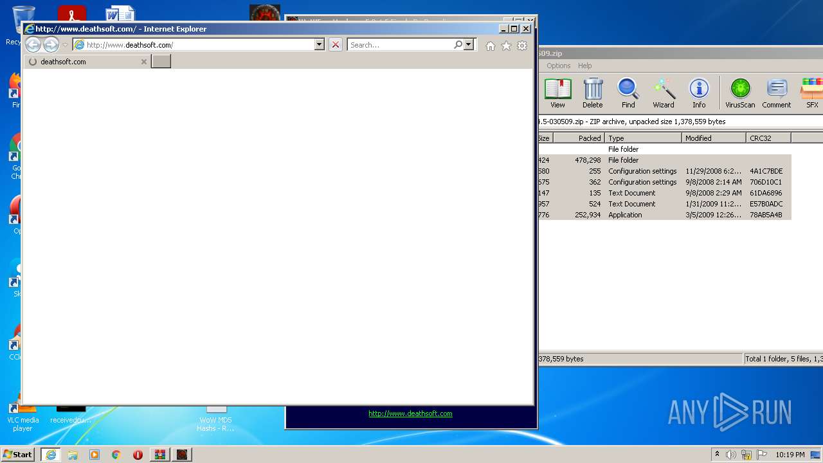Screen dimensions: 823x463
Task: Select Text Document row with CRC E57B0ADC
Action: (664, 204)
